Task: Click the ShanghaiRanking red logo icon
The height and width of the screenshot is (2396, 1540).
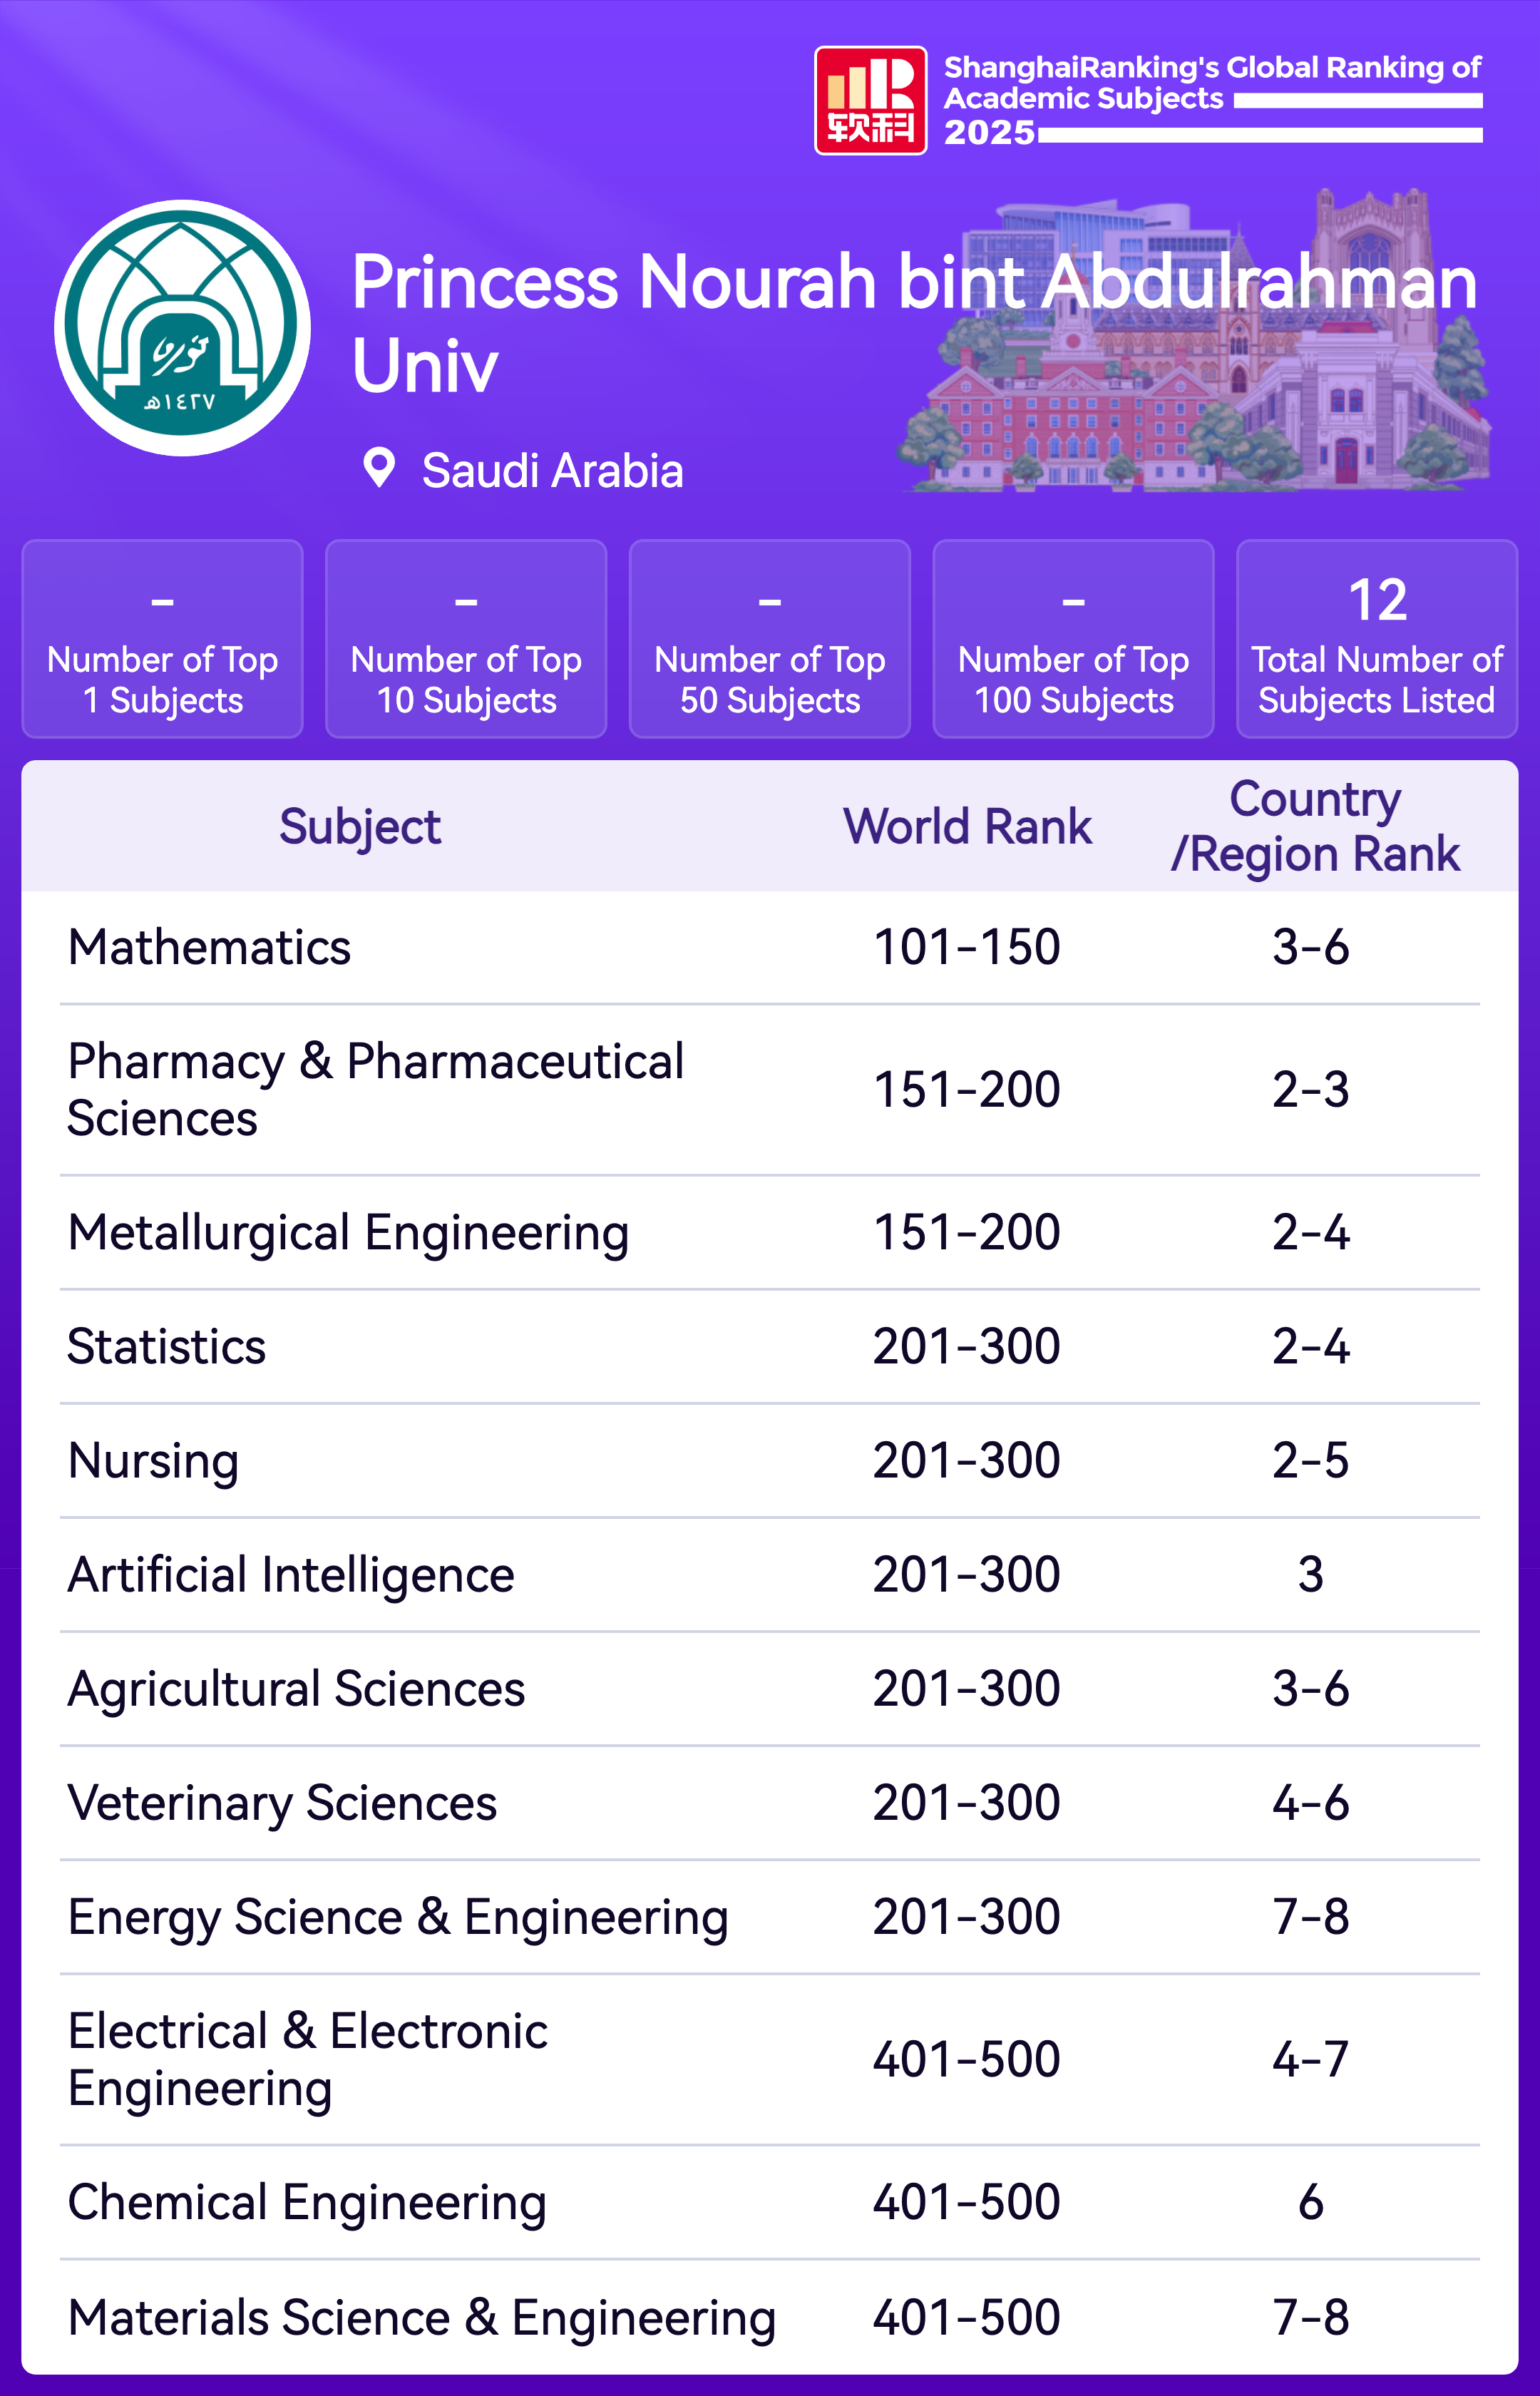Action: click(870, 100)
